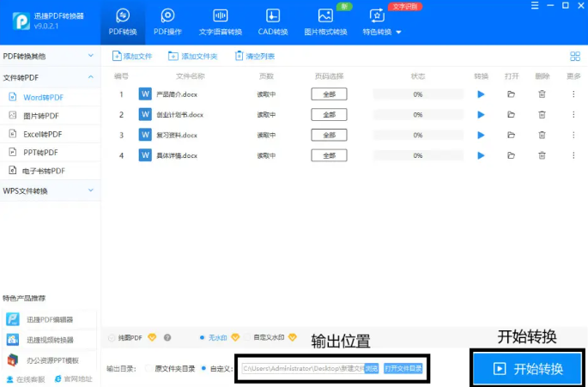Click progress bar of 复习资料.docx

click(x=418, y=135)
